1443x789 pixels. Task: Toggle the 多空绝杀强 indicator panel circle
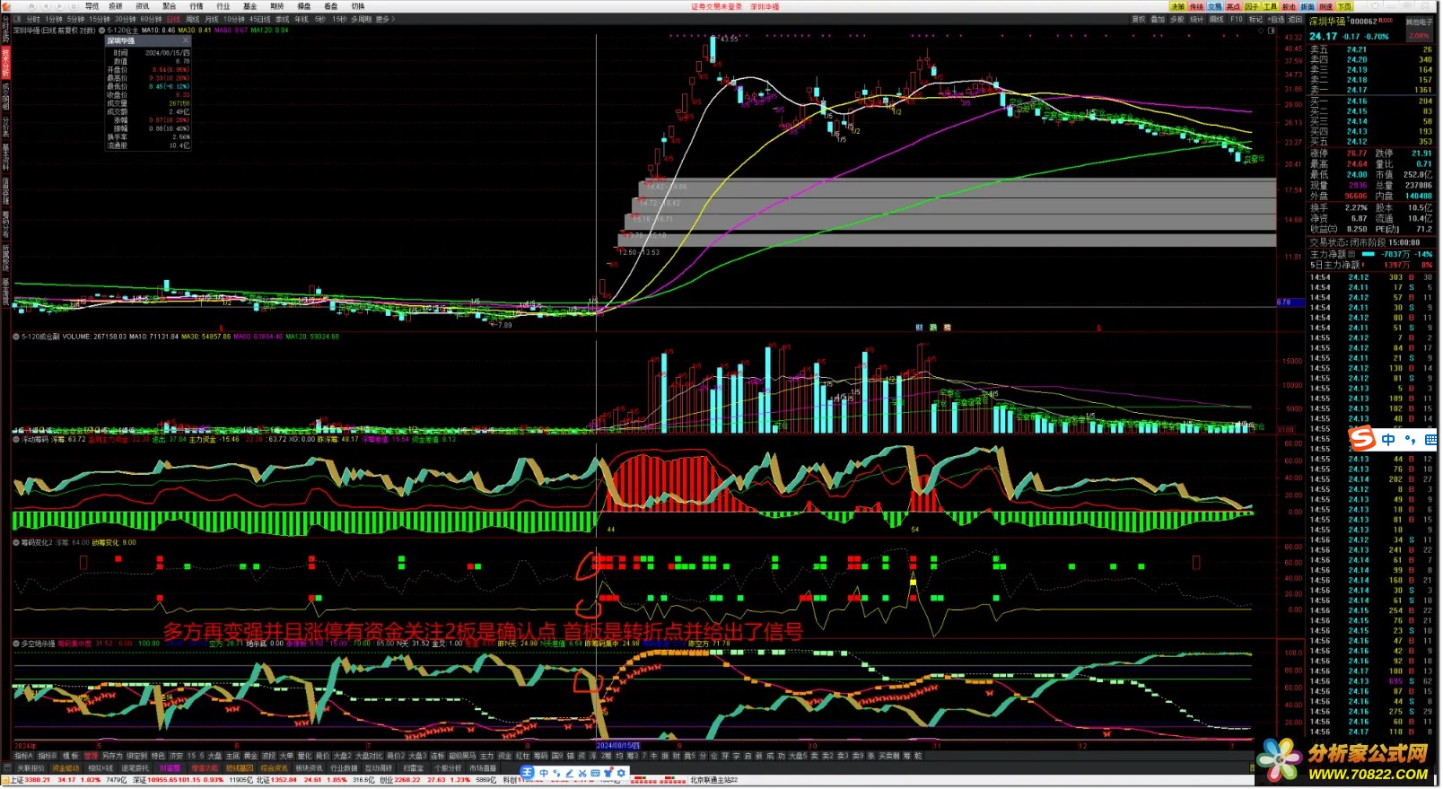pyautogui.click(x=16, y=644)
